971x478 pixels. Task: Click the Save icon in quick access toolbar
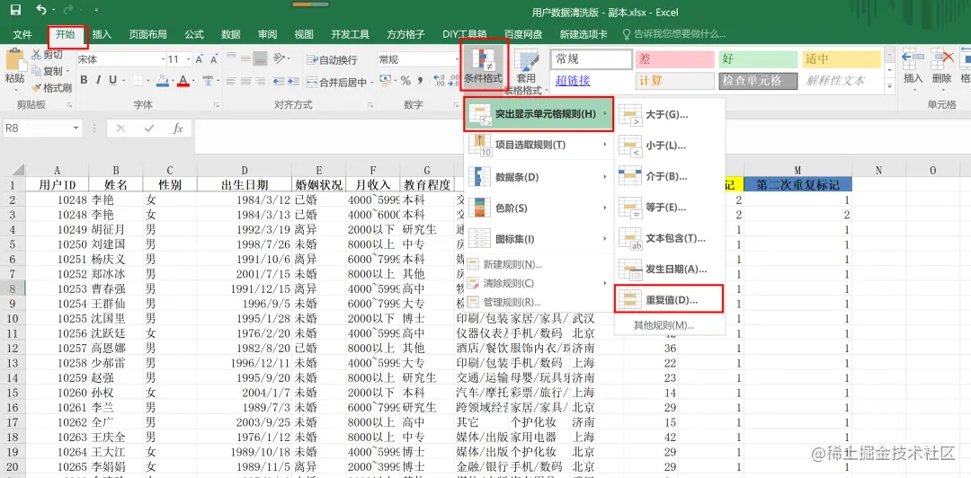pyautogui.click(x=15, y=10)
